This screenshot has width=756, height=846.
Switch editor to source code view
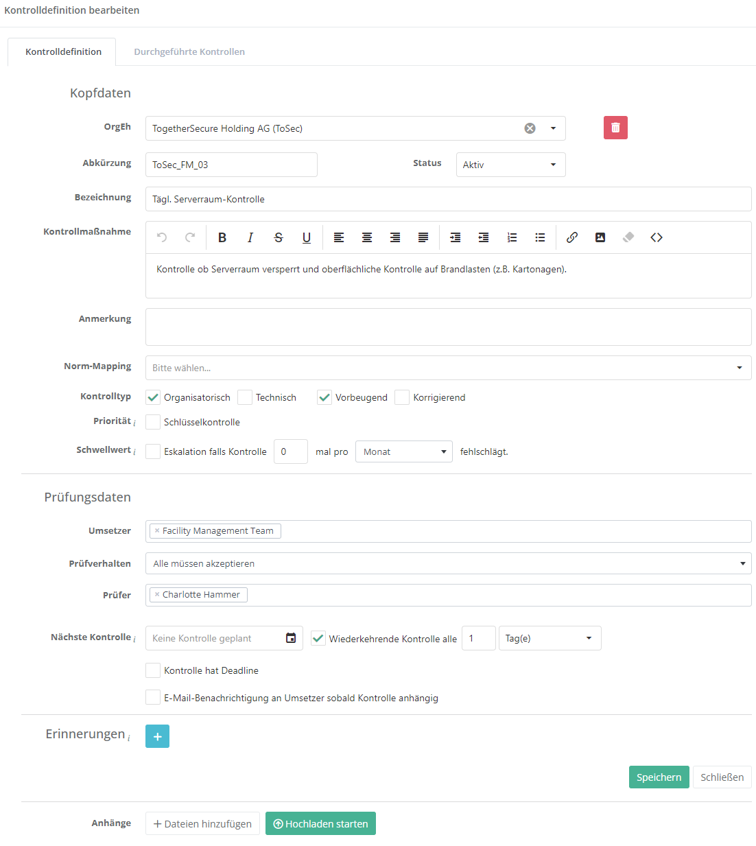click(x=657, y=237)
